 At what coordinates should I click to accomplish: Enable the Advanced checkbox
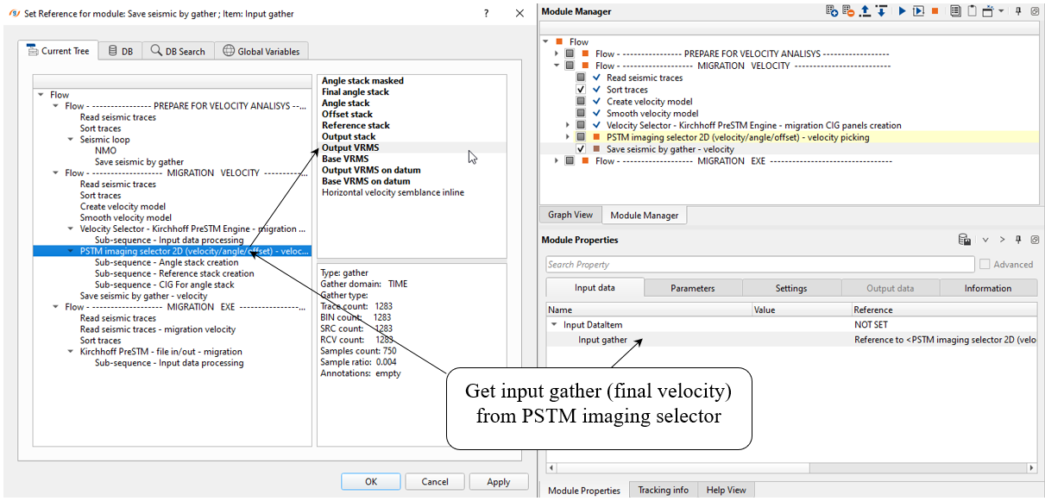[985, 265]
